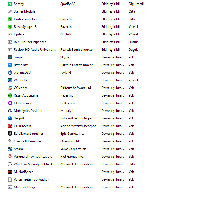Click the Mobalytics Desktop icon
The image size is (197, 219).
[x=10, y=111]
